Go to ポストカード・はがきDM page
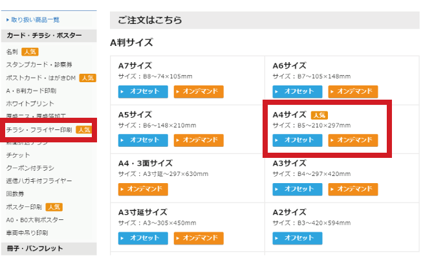The image size is (423, 264). tap(41, 78)
